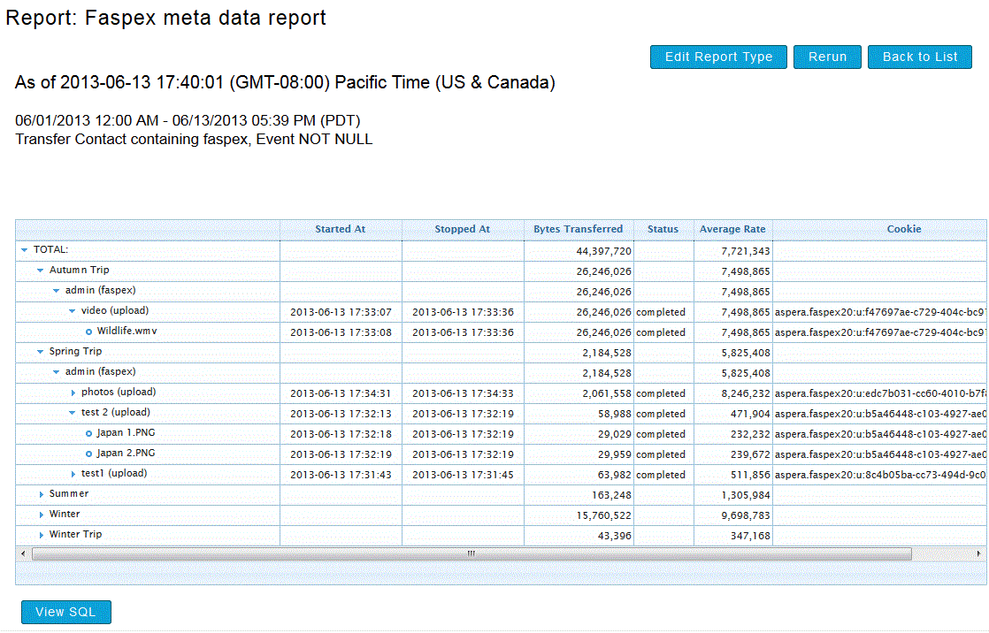The image size is (989, 633).
Task: Collapse the test 2 (upload) row
Action: point(73,413)
